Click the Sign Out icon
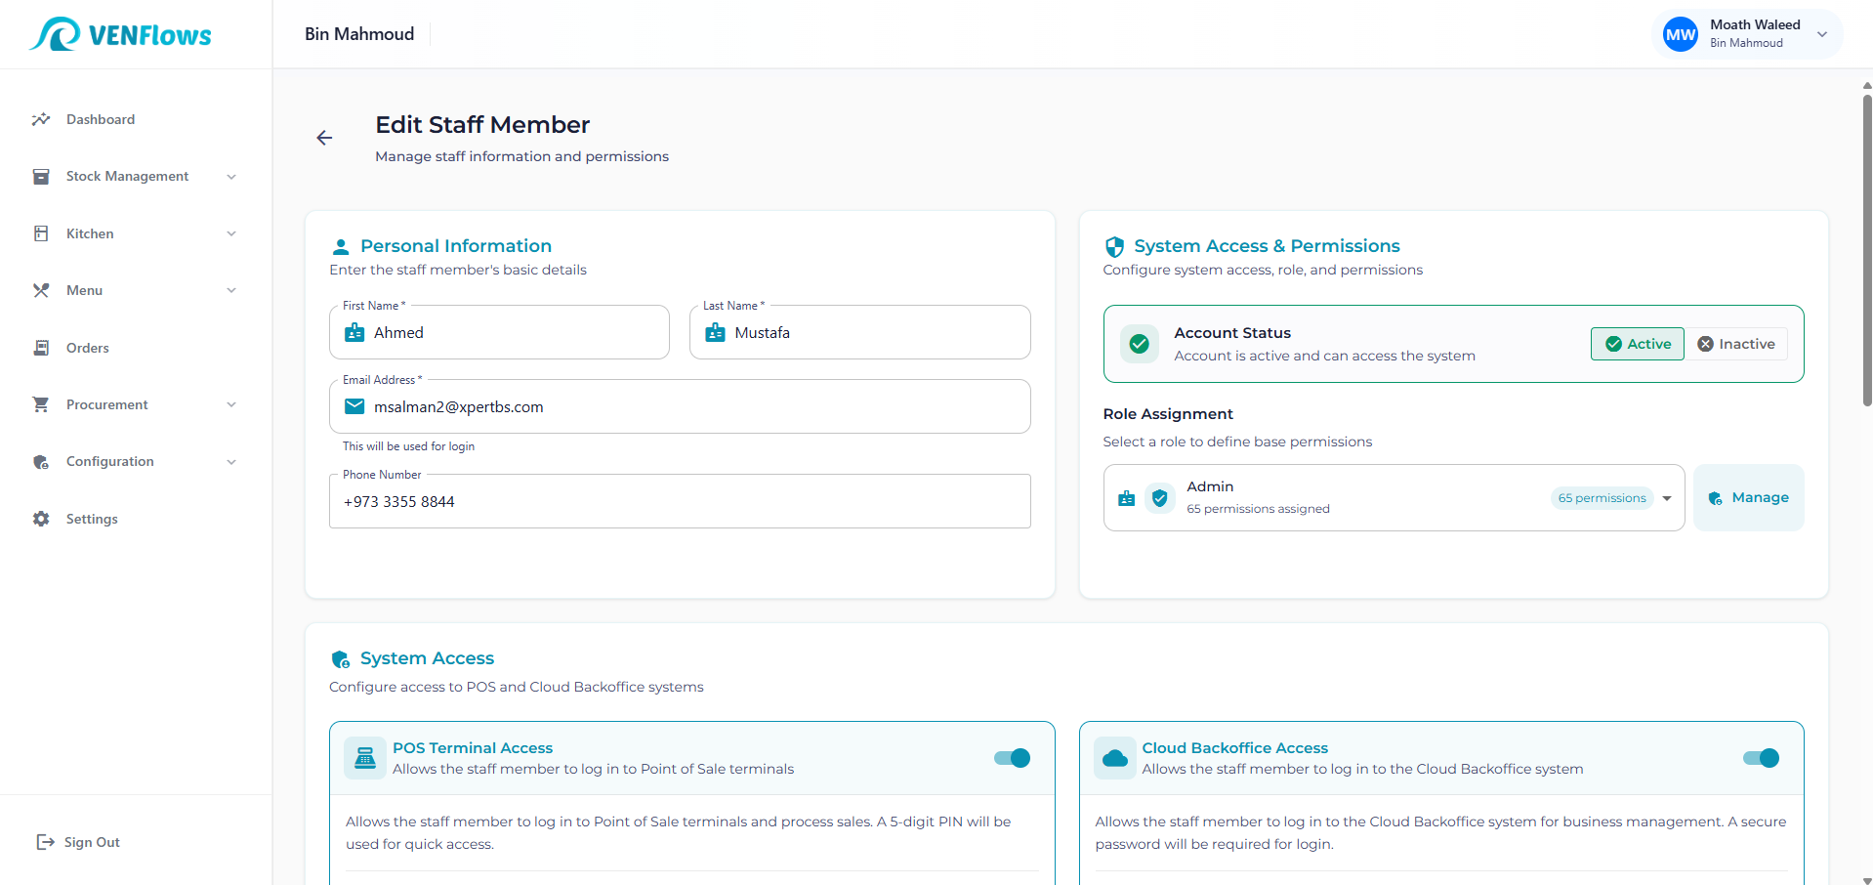Image resolution: width=1873 pixels, height=885 pixels. (x=45, y=842)
